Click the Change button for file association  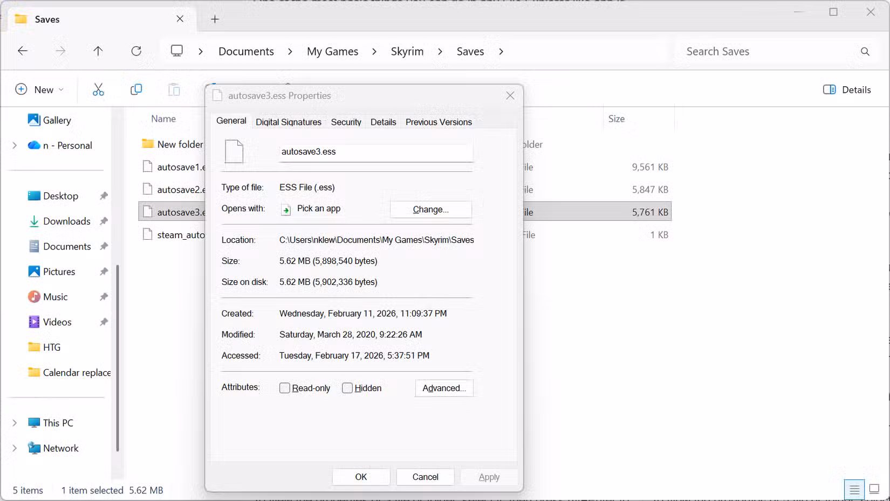pos(430,209)
